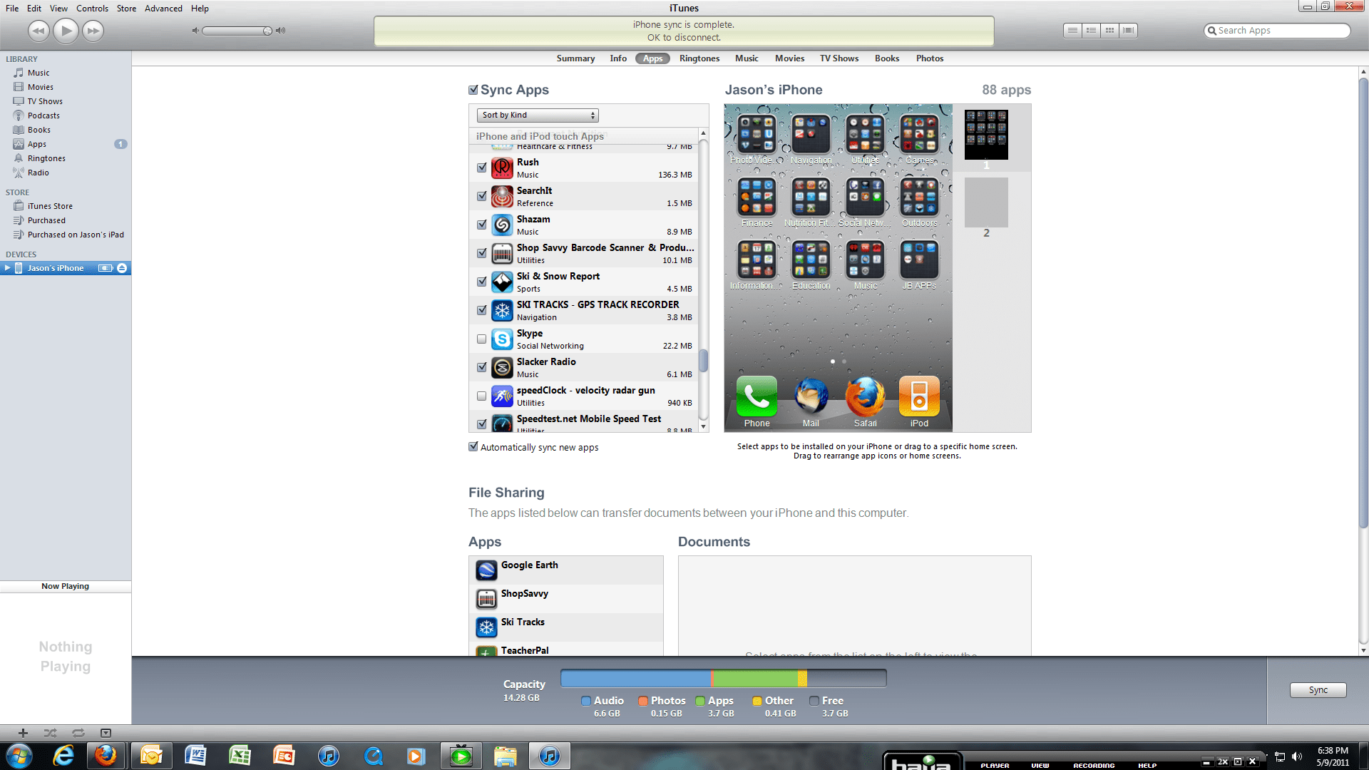Uncheck the Rush app checkbox
This screenshot has width=1369, height=770.
(481, 168)
